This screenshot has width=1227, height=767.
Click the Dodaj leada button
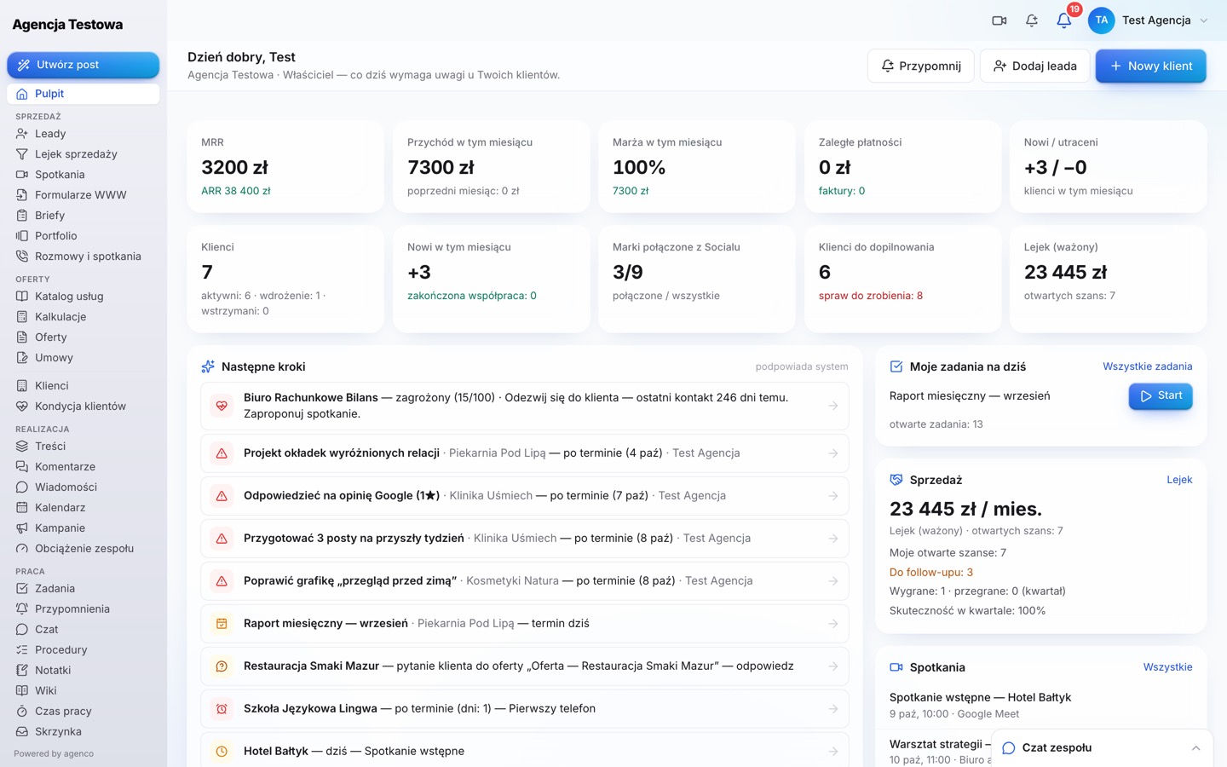[x=1034, y=66]
